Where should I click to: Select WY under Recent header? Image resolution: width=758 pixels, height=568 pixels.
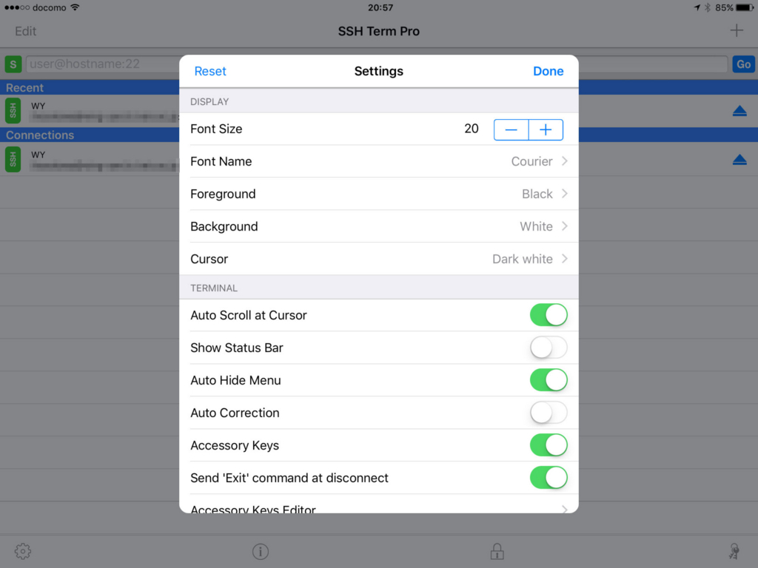[38, 106]
